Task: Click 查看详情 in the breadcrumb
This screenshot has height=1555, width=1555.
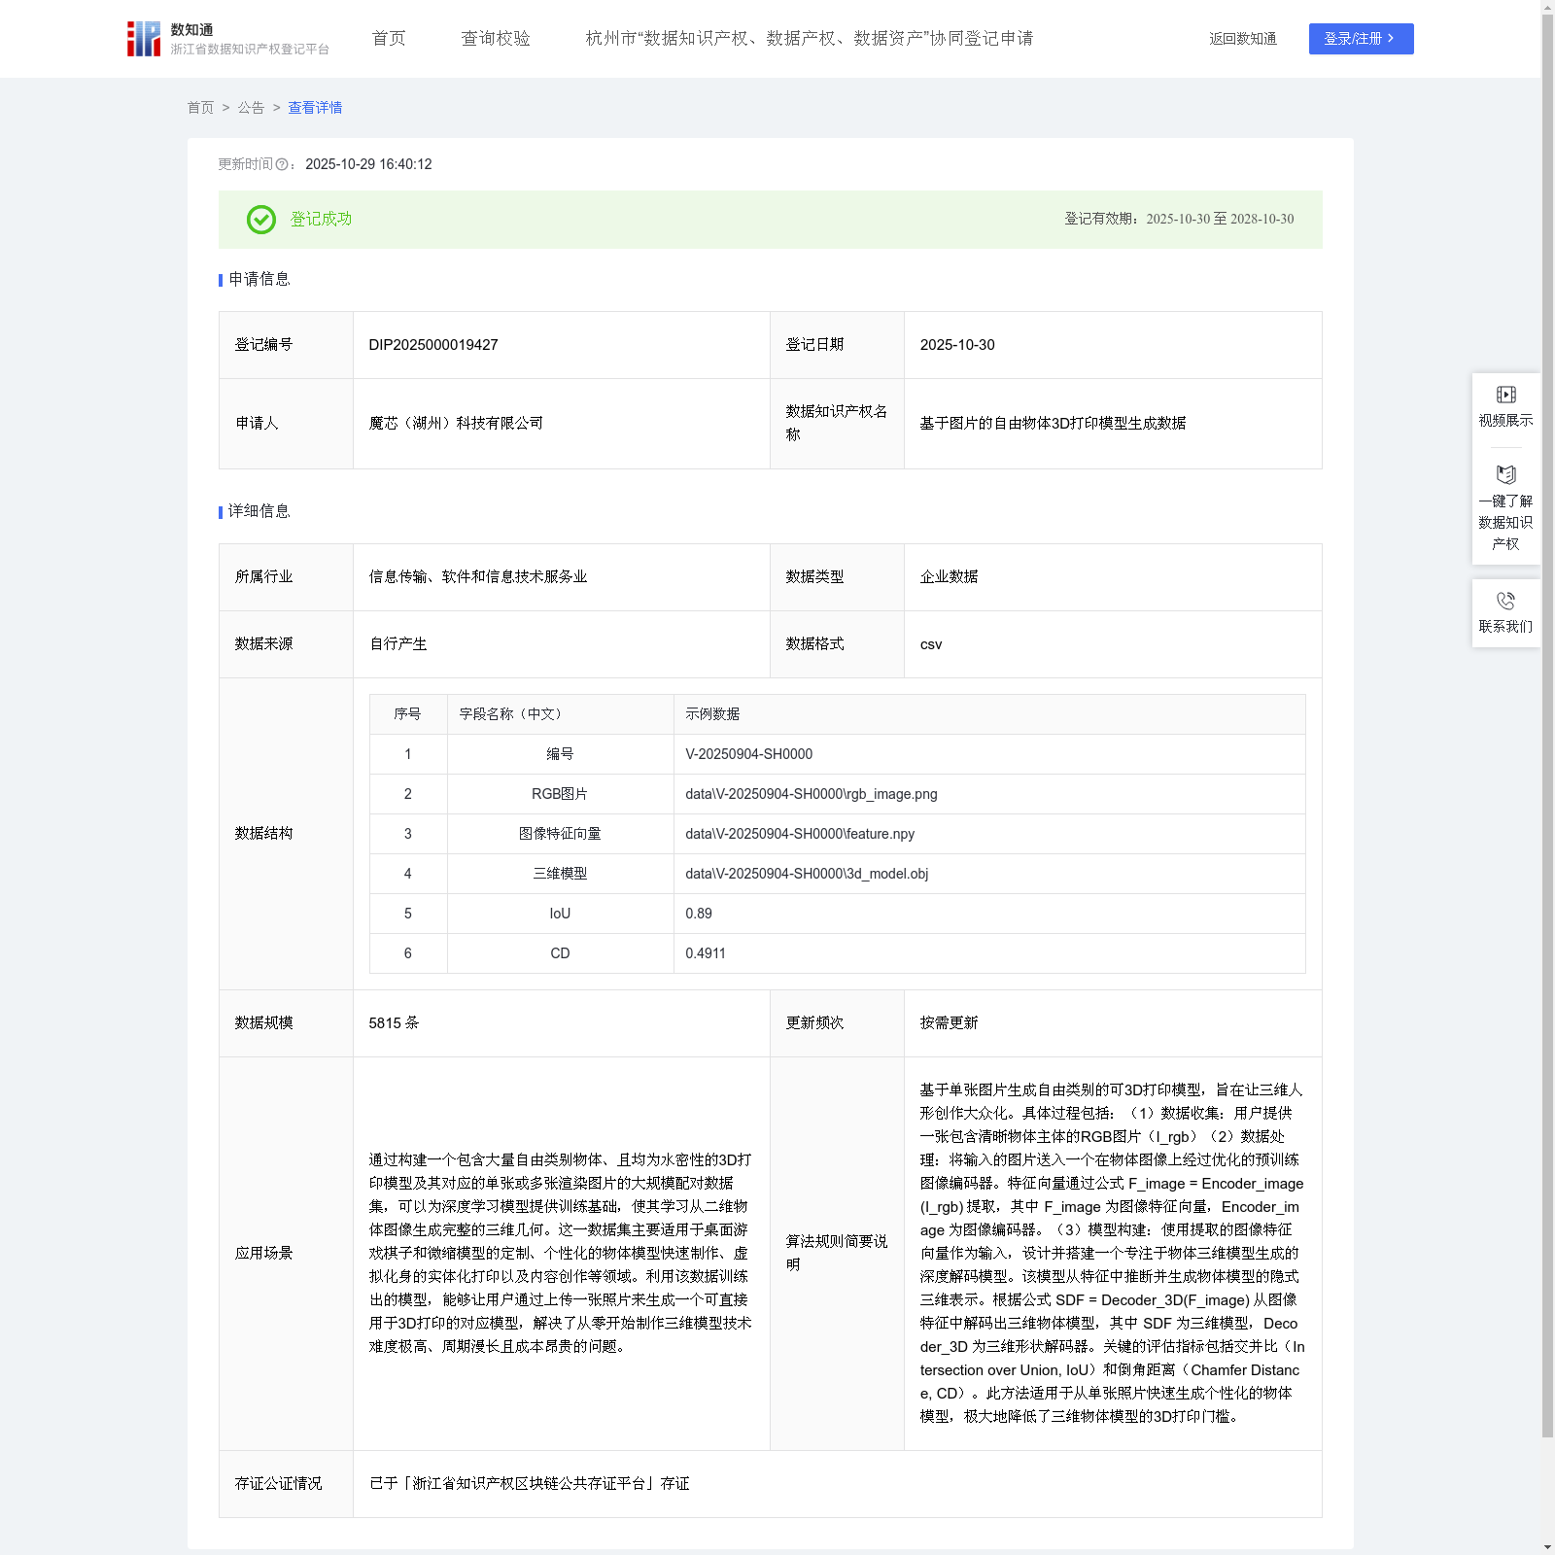Action: click(x=315, y=108)
